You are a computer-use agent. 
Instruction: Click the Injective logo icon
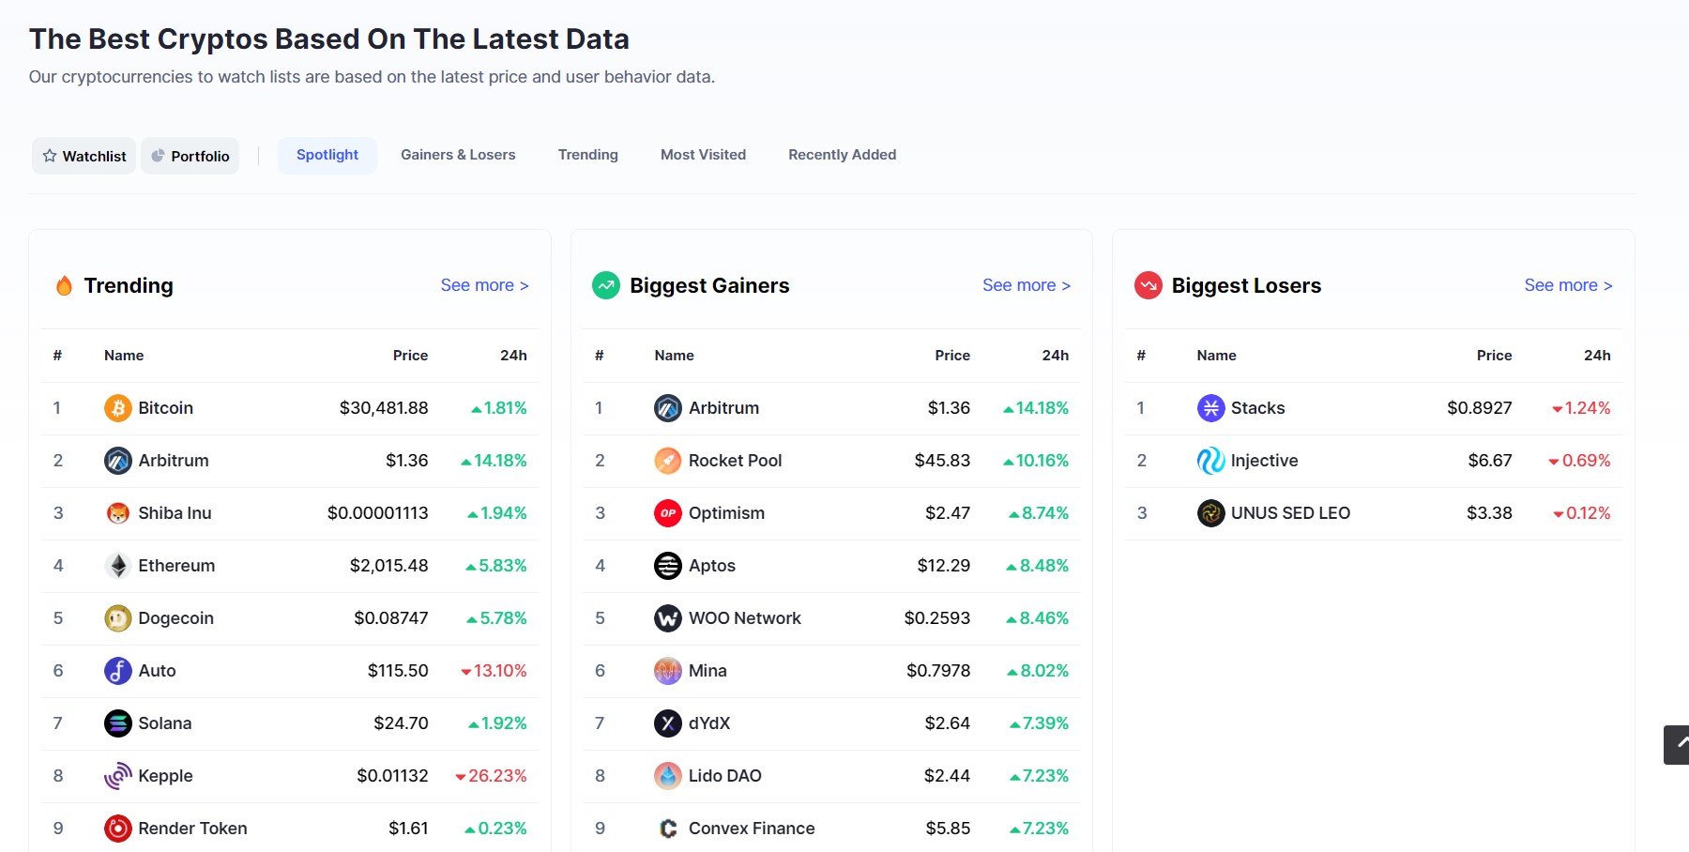tap(1210, 461)
